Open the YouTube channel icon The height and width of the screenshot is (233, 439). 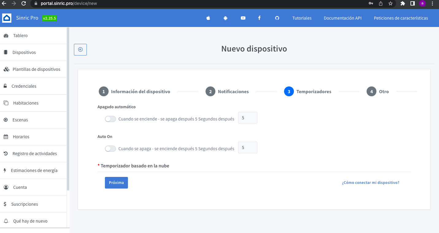[x=243, y=18]
